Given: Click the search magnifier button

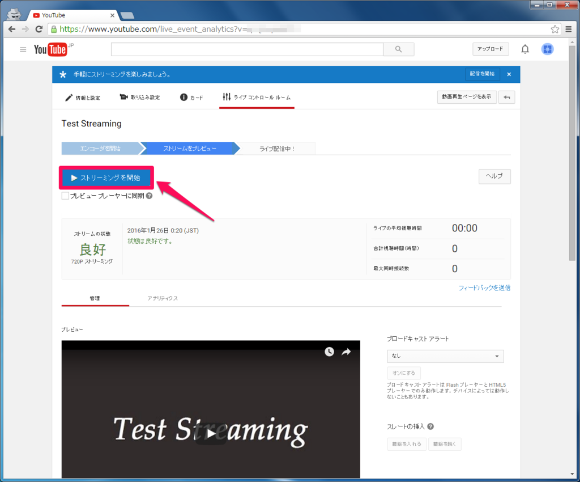Looking at the screenshot, I should point(398,49).
